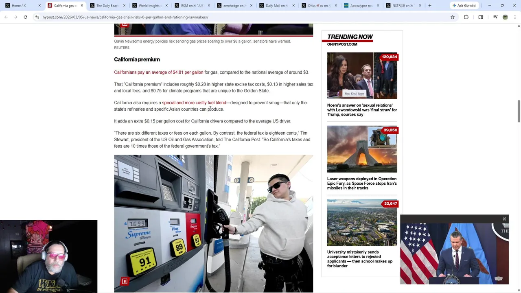
Task: Open the Chrome profile avatar
Action: pyautogui.click(x=505, y=17)
